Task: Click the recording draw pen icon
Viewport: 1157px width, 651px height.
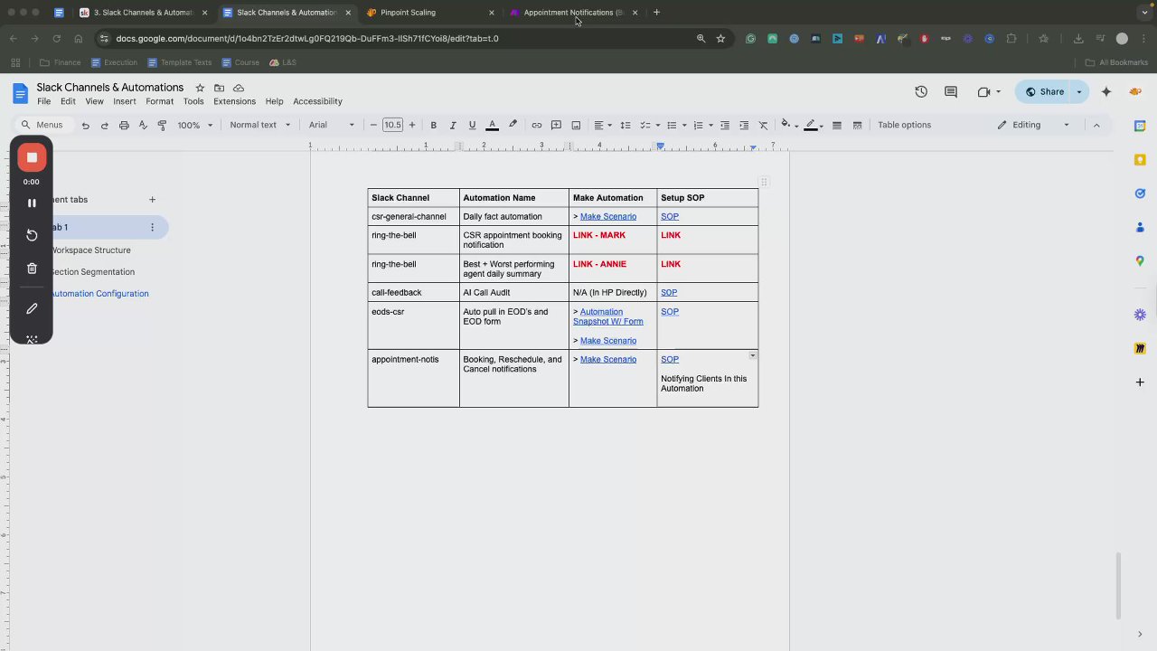Action: [x=32, y=309]
